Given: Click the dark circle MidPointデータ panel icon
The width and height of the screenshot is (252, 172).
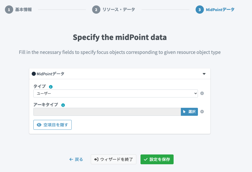Looking at the screenshot, I should (x=34, y=74).
